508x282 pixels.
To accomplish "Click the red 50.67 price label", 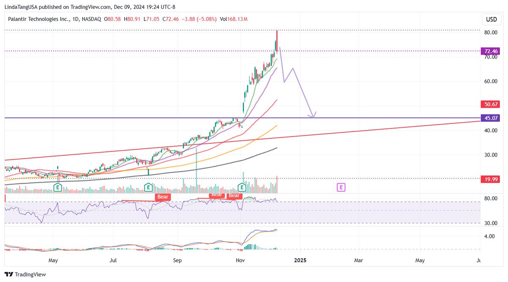I will (491, 104).
